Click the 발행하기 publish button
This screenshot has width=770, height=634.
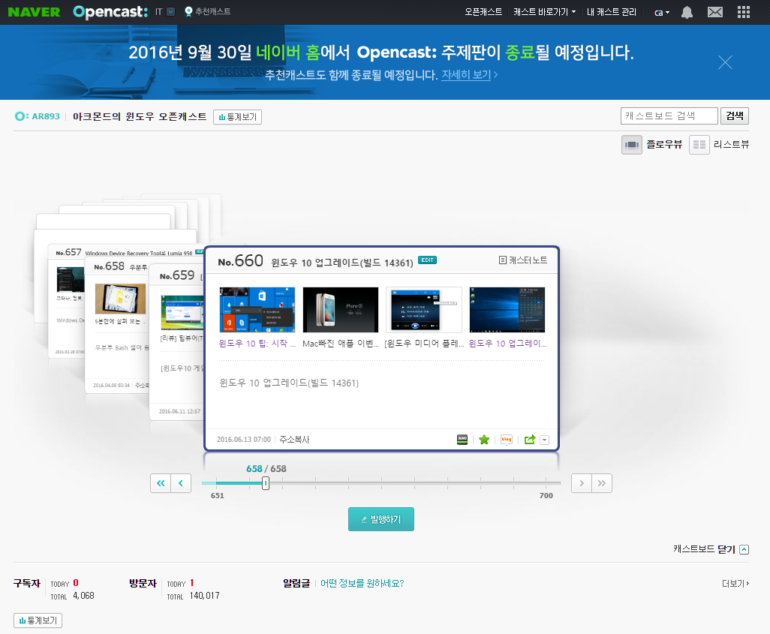[x=381, y=519]
